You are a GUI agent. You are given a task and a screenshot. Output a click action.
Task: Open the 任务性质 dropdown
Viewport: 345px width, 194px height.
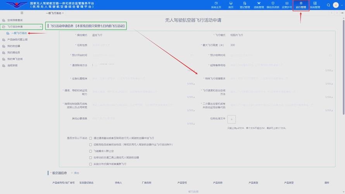143,45
